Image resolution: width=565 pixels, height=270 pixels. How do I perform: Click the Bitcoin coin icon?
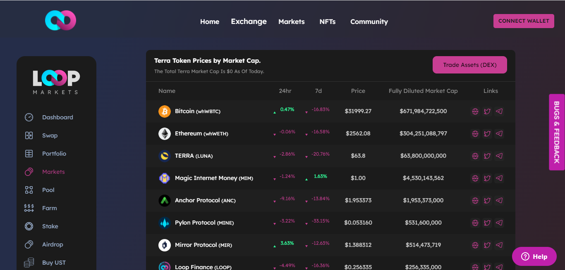[x=165, y=111]
